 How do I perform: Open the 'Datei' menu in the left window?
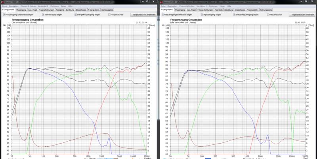click(4, 6)
